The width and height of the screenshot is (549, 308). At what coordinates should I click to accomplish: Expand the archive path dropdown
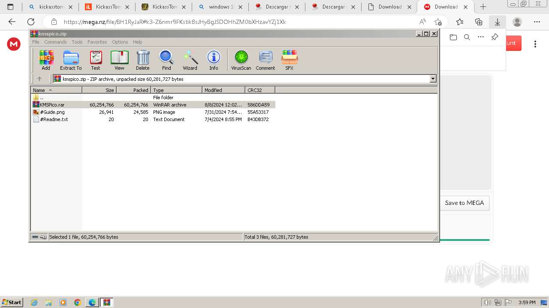coord(433,79)
